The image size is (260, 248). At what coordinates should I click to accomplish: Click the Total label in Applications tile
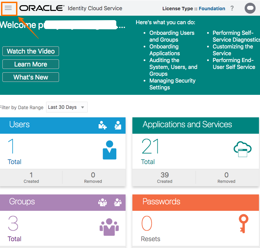(x=148, y=162)
